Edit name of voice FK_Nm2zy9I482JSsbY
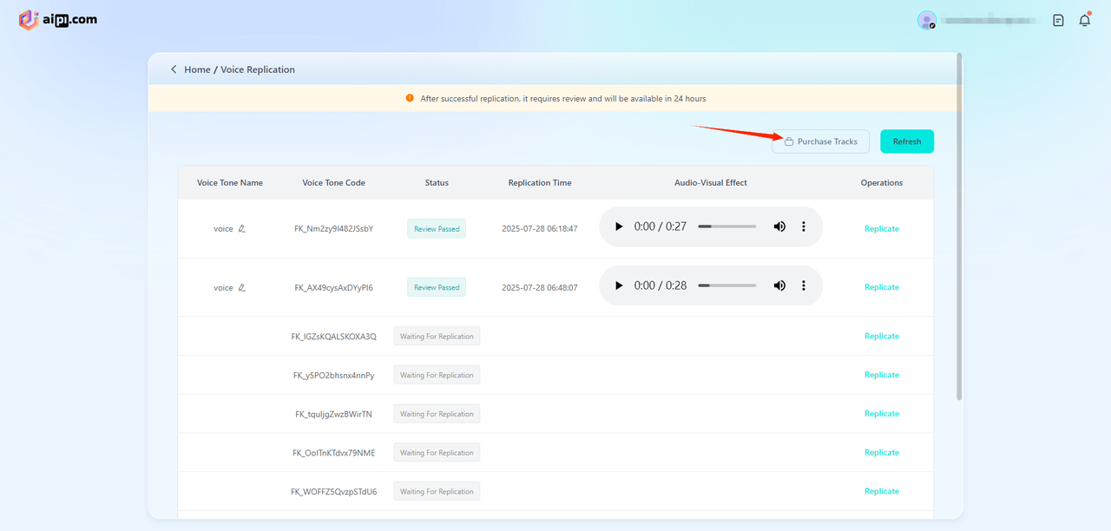 pos(242,229)
